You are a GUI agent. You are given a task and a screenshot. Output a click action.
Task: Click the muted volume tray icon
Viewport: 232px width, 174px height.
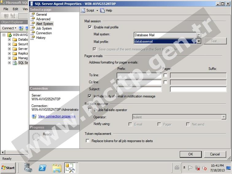[x=204, y=168]
